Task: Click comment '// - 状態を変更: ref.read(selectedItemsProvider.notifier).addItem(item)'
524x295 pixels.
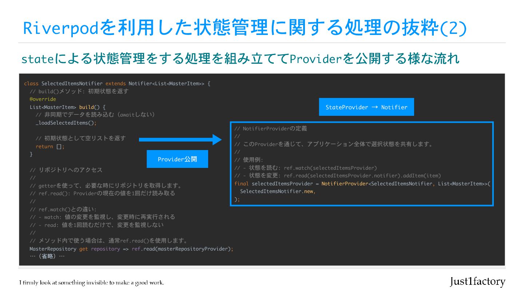Action: coord(338,176)
